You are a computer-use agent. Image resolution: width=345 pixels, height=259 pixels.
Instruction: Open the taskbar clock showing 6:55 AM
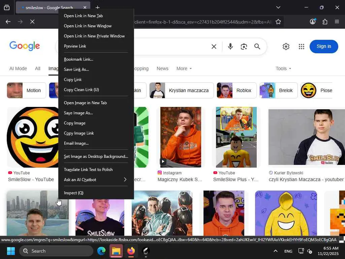[328, 251]
